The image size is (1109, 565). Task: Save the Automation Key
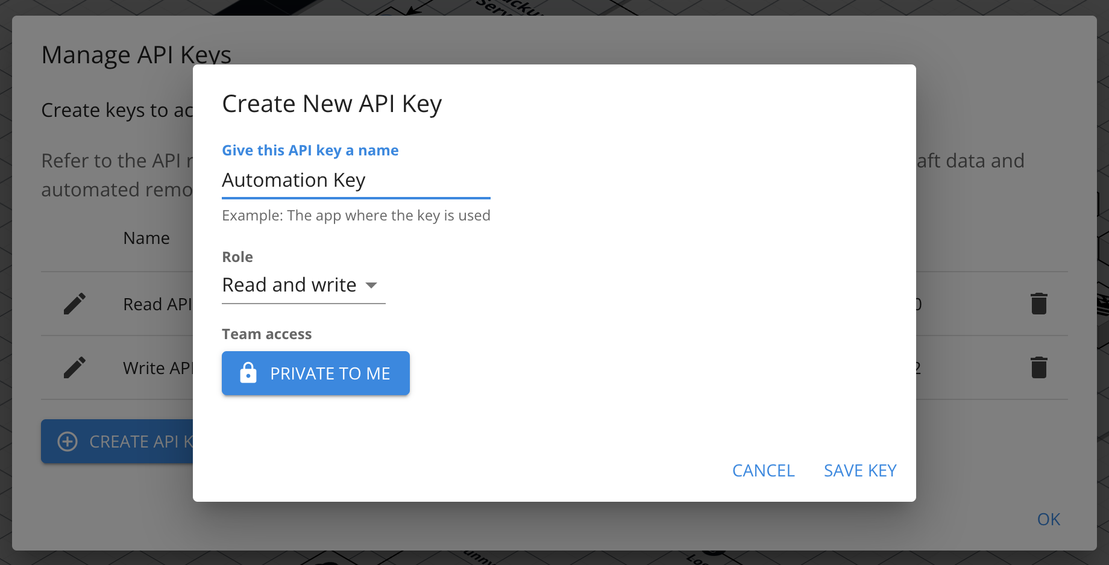click(x=859, y=470)
